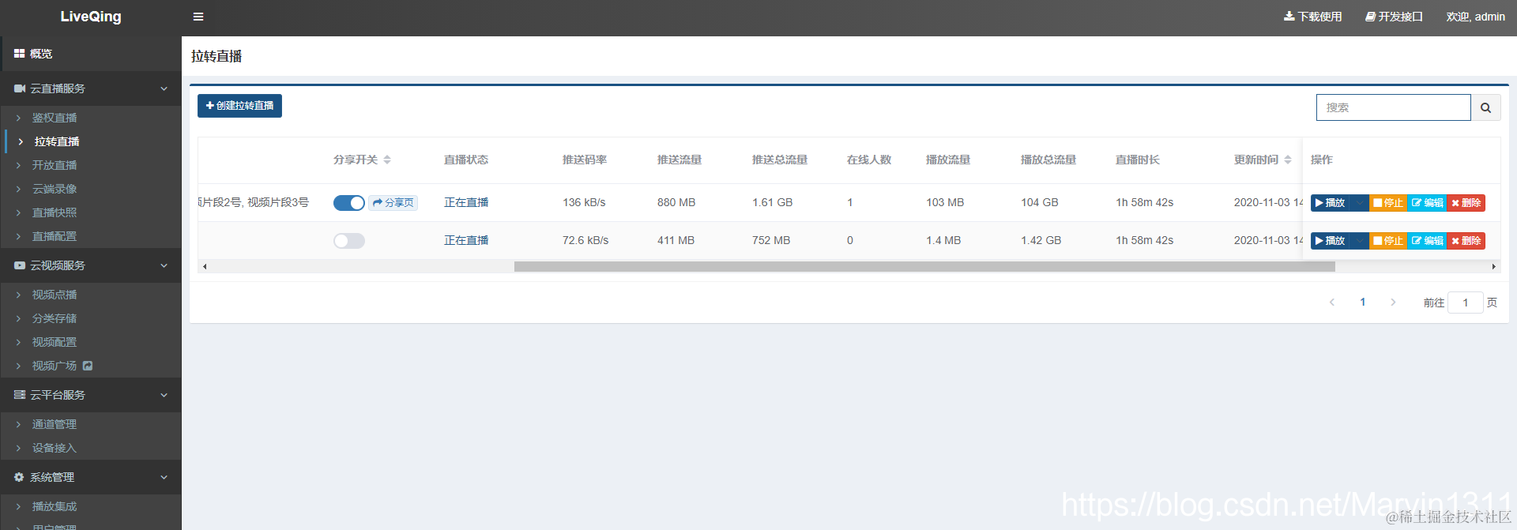Click 删除 in the 72.6 kB/s row
Screen dimensions: 1517x530
[1466, 241]
